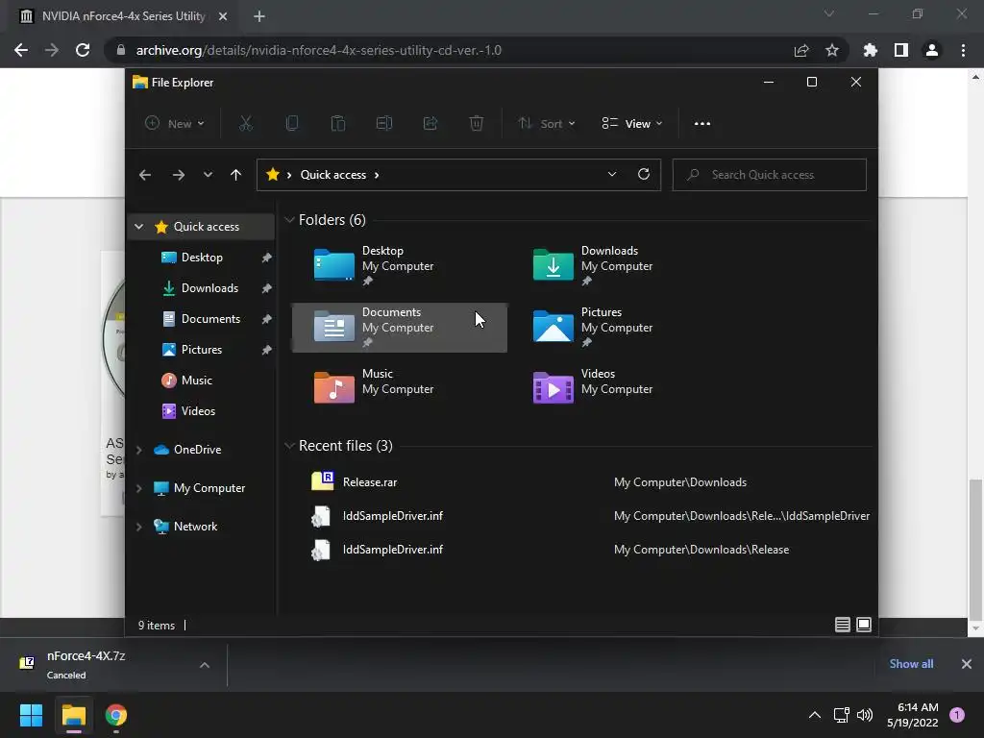Open the Windows Start menu

(31, 715)
